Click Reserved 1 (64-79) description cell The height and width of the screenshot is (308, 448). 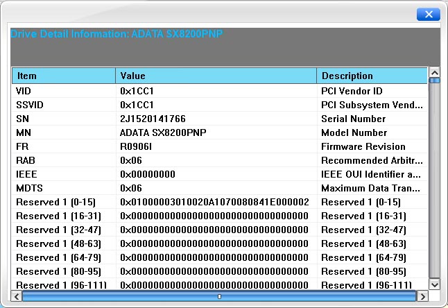tap(363, 257)
